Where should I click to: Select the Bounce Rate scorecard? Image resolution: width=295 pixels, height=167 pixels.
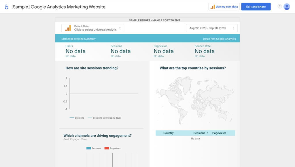[205, 51]
